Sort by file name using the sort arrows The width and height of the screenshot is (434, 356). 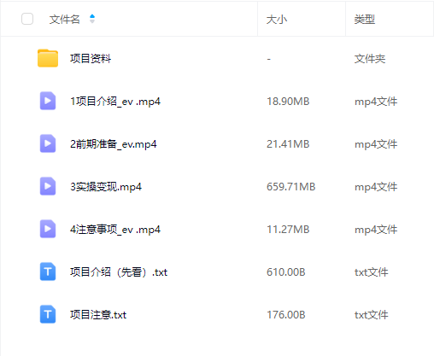pyautogui.click(x=92, y=19)
